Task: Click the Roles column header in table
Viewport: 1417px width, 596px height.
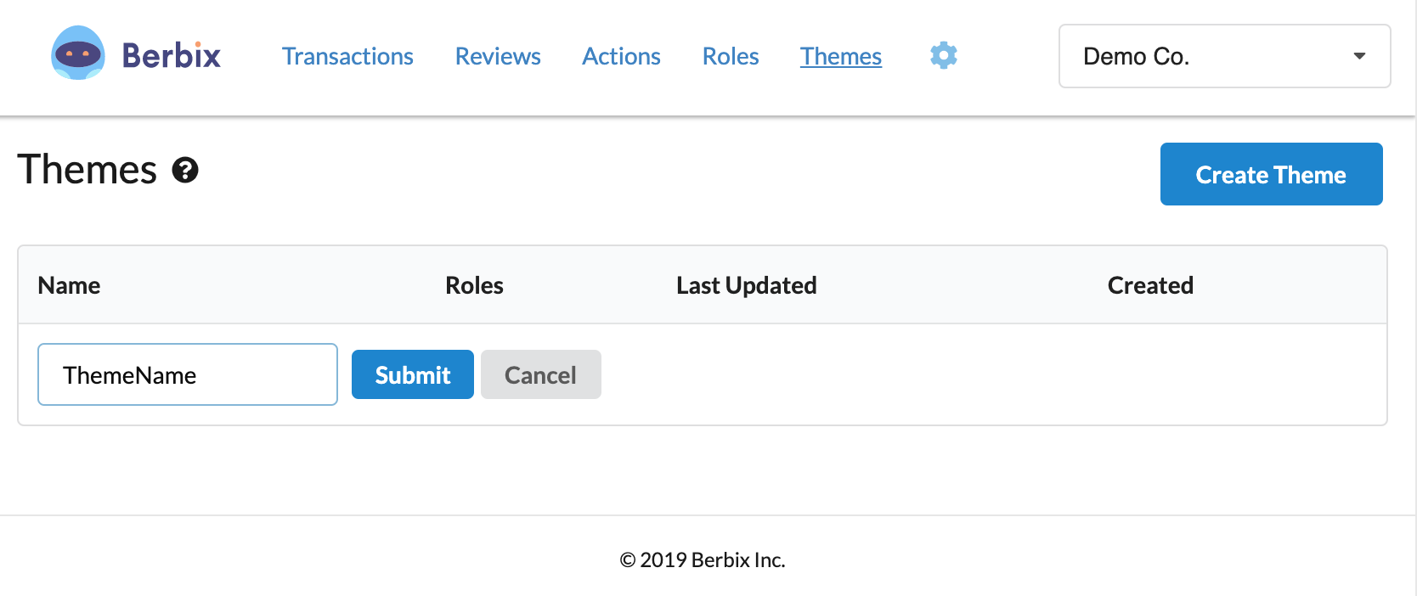Action: click(x=474, y=285)
